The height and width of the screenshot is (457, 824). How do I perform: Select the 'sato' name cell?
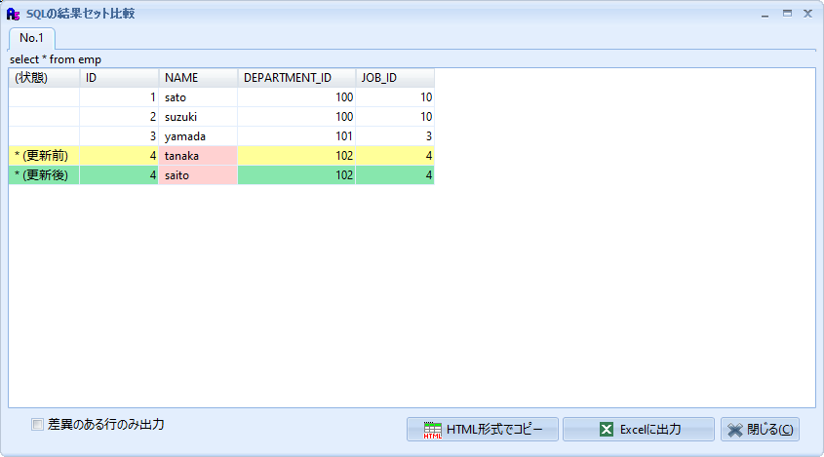coord(198,97)
